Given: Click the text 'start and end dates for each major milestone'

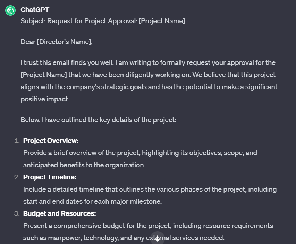Looking at the screenshot, I should 93,202.
